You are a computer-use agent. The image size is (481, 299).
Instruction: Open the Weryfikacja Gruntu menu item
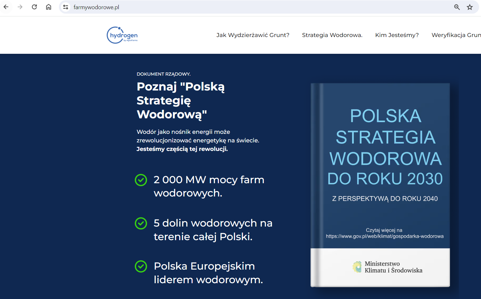456,35
